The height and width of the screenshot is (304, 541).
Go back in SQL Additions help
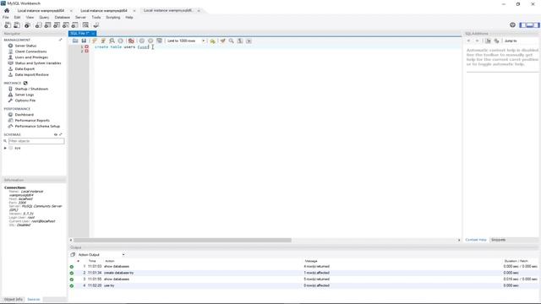(468, 41)
